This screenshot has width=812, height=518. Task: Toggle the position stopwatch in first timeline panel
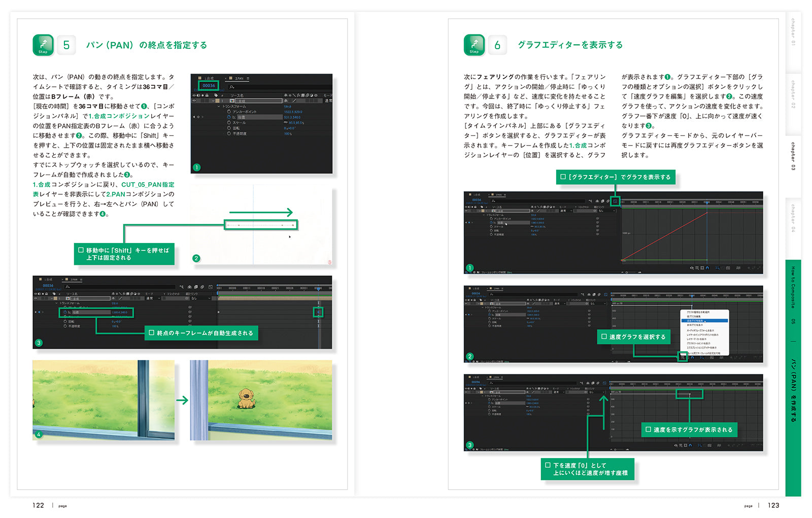[x=229, y=117]
